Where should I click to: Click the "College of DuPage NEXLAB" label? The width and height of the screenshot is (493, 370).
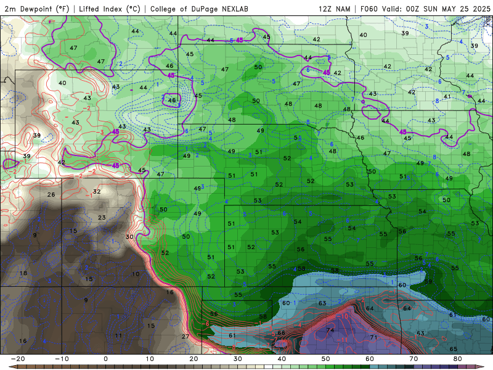(x=199, y=9)
